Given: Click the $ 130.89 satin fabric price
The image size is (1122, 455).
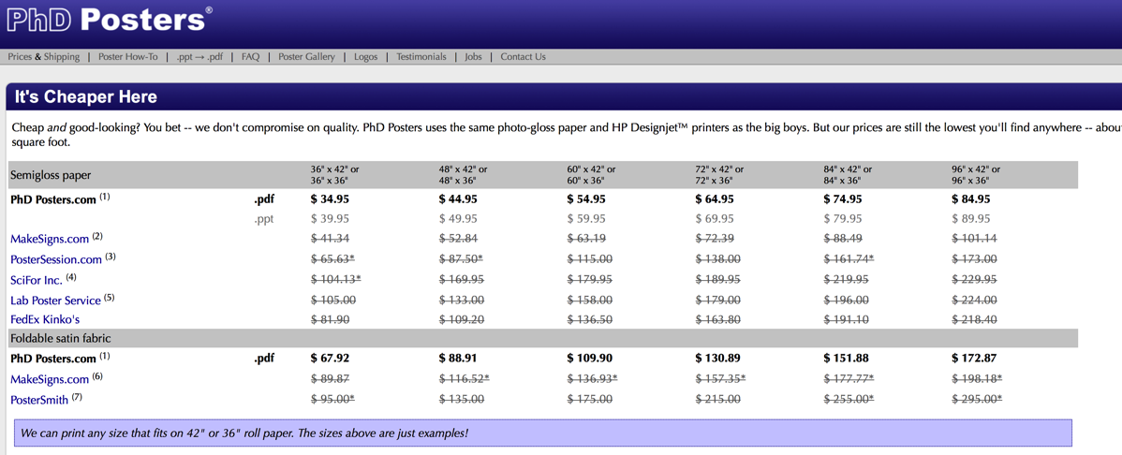Looking at the screenshot, I should (x=717, y=359).
